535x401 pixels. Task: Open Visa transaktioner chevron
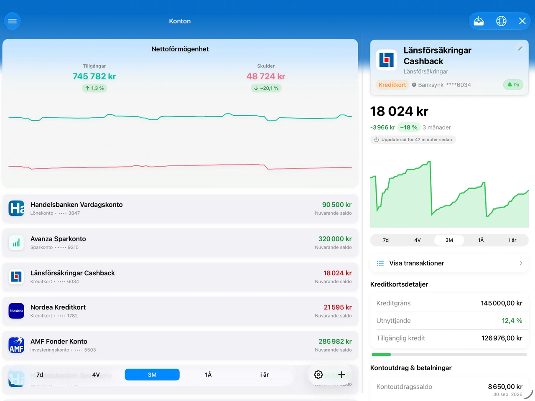pos(521,263)
